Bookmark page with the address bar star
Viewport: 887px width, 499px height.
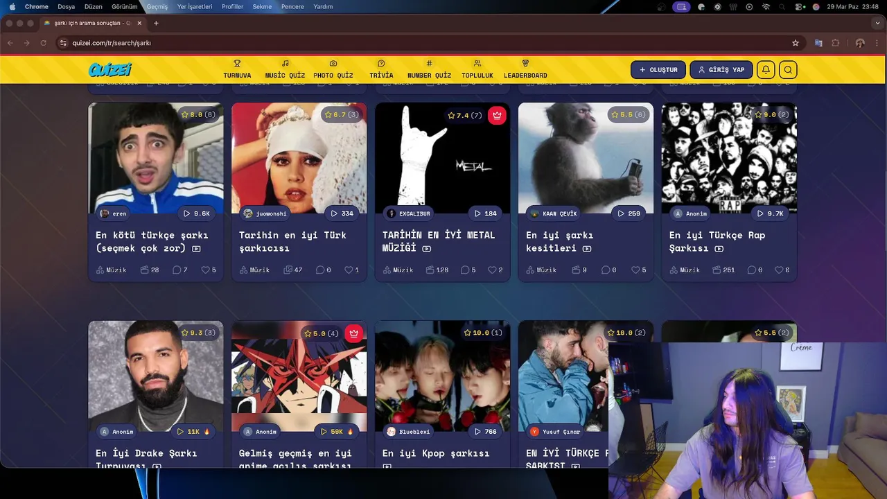[x=796, y=43]
